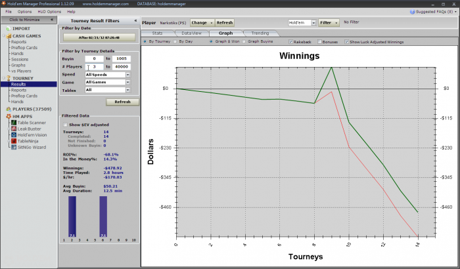Open the Speed dropdown All Speeds
460x269 pixels.
click(x=107, y=75)
